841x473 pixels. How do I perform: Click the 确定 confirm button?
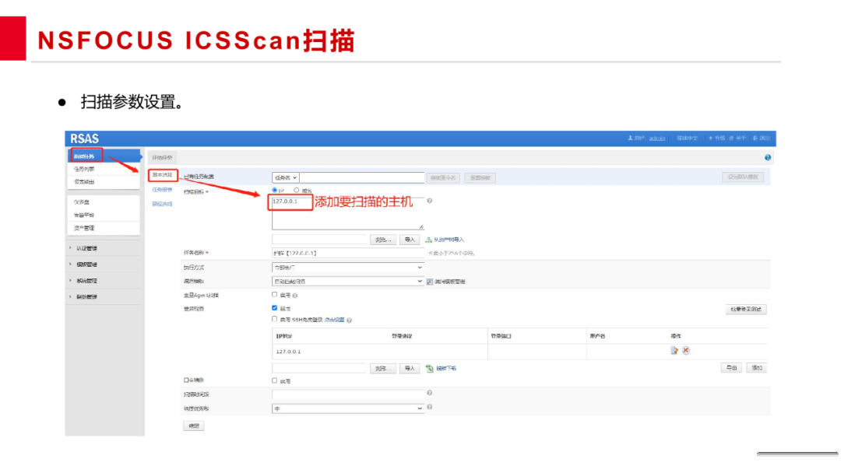click(x=194, y=426)
